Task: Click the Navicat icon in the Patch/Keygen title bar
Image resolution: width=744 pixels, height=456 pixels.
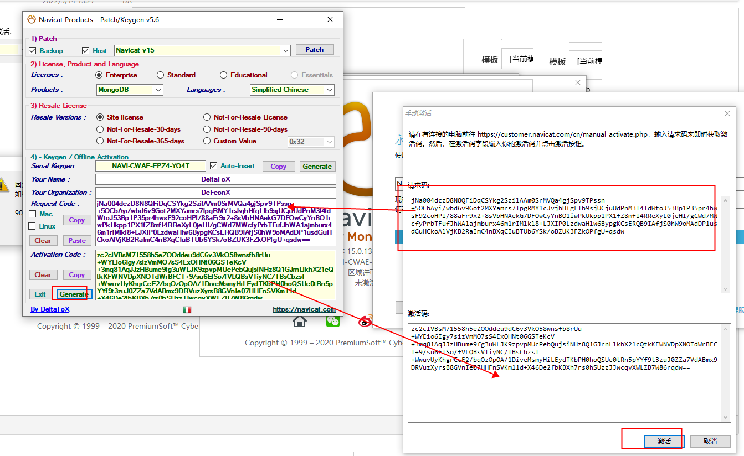Action: point(32,19)
